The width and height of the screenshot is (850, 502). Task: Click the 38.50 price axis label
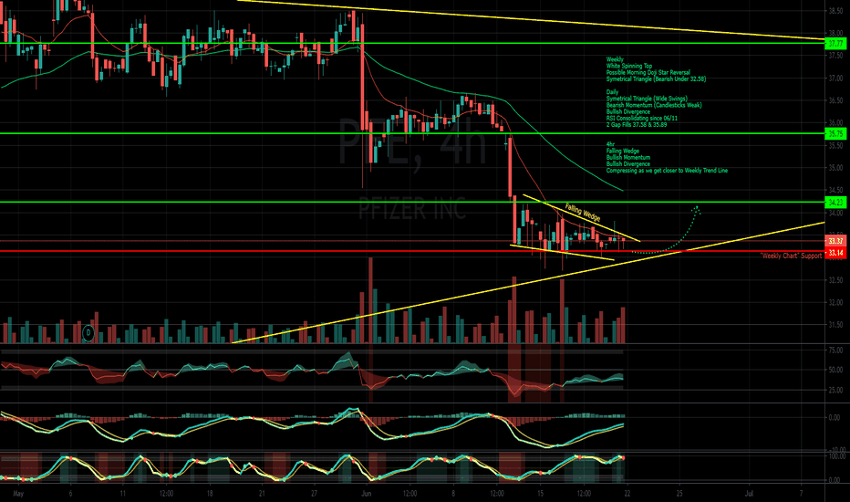(x=835, y=11)
